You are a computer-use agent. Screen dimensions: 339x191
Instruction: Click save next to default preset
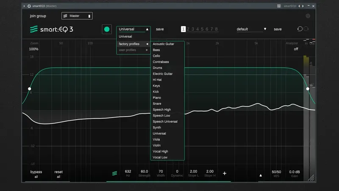[278, 29]
